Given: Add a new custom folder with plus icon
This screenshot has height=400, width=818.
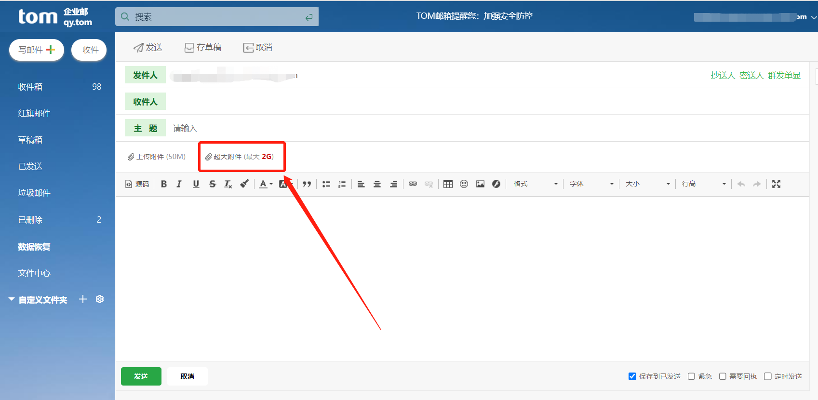Looking at the screenshot, I should point(83,299).
